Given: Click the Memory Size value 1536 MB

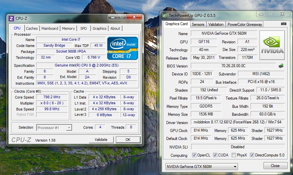Looking at the screenshot, I should coord(206,114).
